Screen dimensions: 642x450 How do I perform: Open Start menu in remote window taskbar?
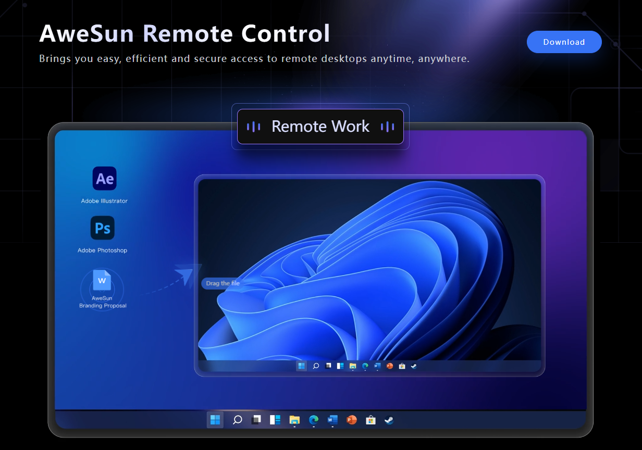point(301,366)
